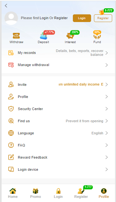Open the Interest piggy bank icon
Image resolution: width=116 pixels, height=202 pixels.
[x=70, y=36]
